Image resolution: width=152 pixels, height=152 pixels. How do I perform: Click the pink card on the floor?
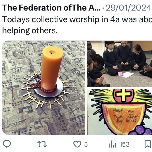tap(120, 73)
